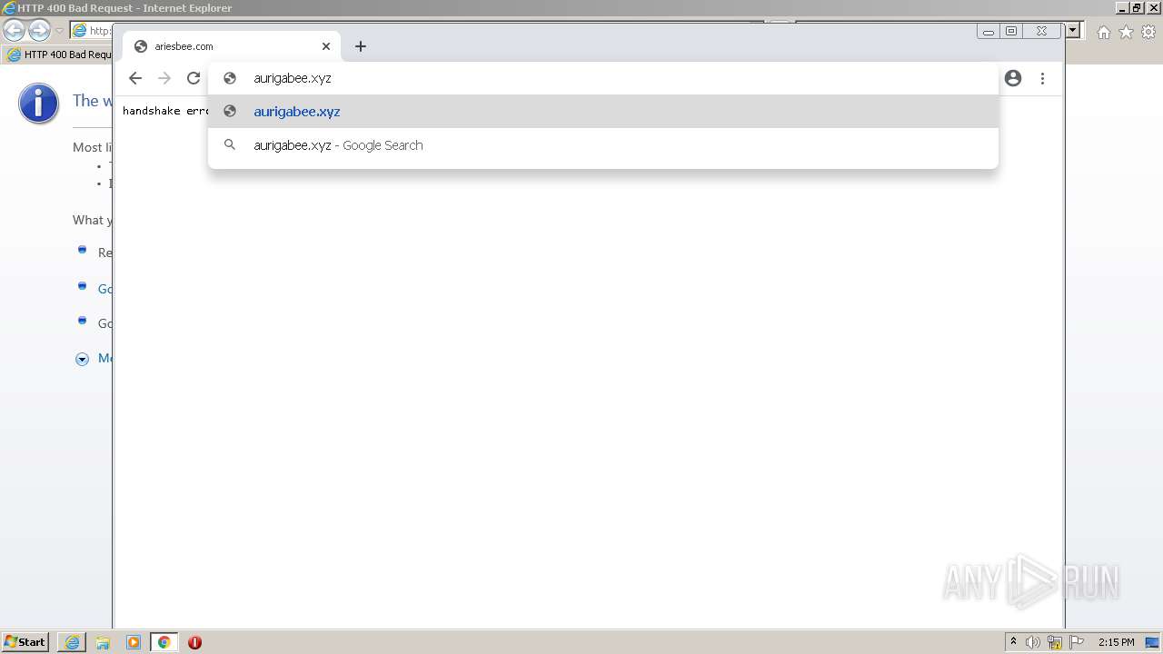1163x654 pixels.
Task: Open Windows Media Player taskbar icon
Action: (134, 642)
